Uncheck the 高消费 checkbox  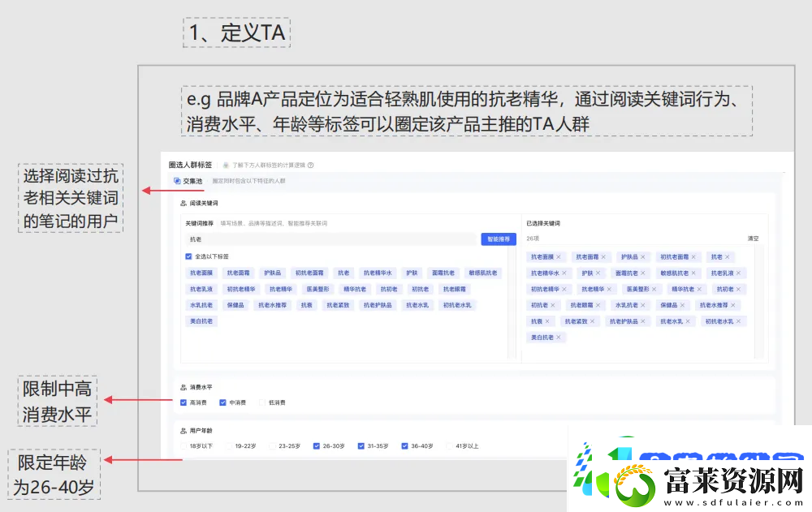point(184,402)
